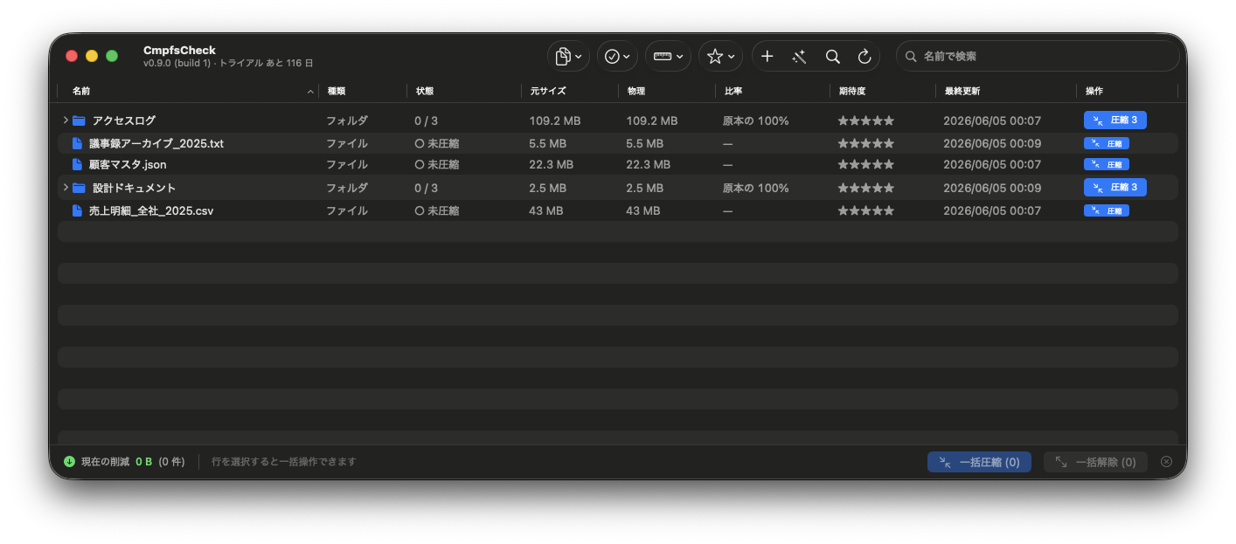
Task: Toggle sort chevron on 名前 column header
Action: 310,91
